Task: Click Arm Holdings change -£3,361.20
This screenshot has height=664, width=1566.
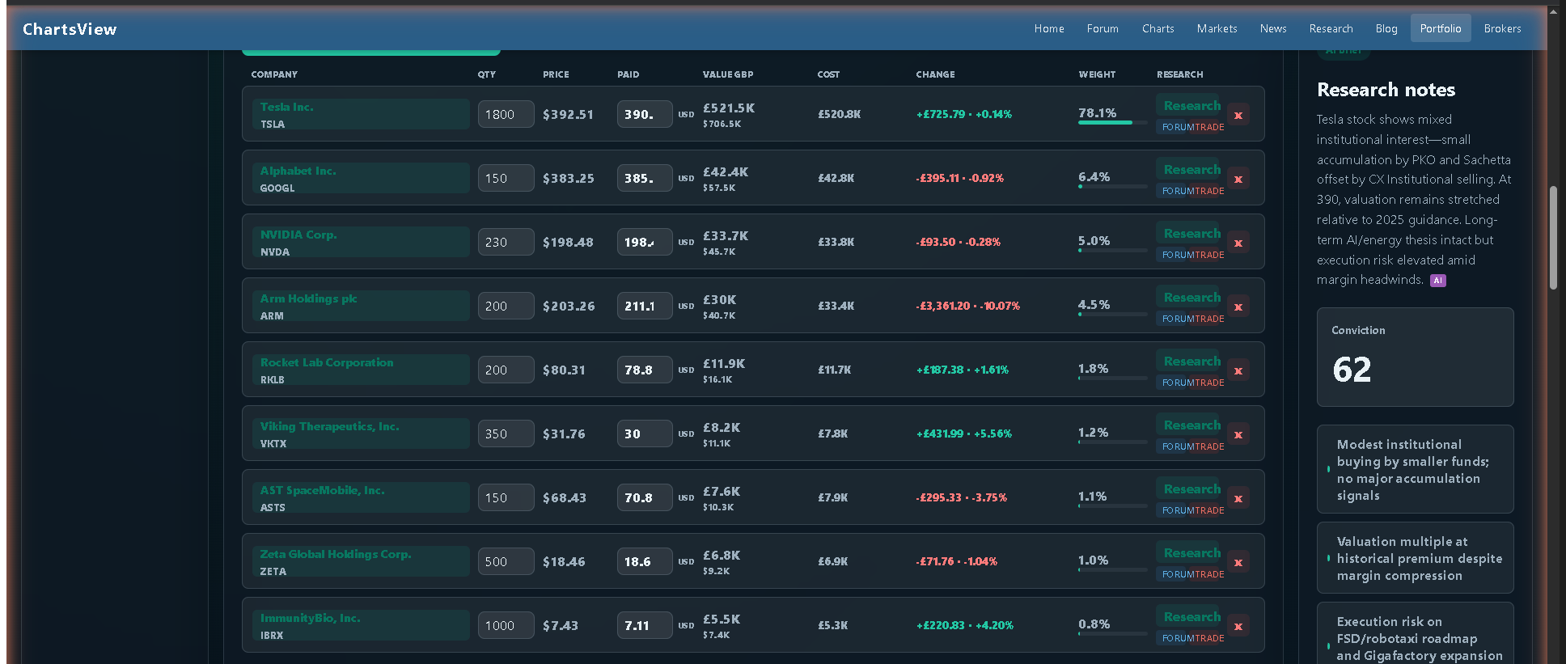Action: click(x=967, y=306)
